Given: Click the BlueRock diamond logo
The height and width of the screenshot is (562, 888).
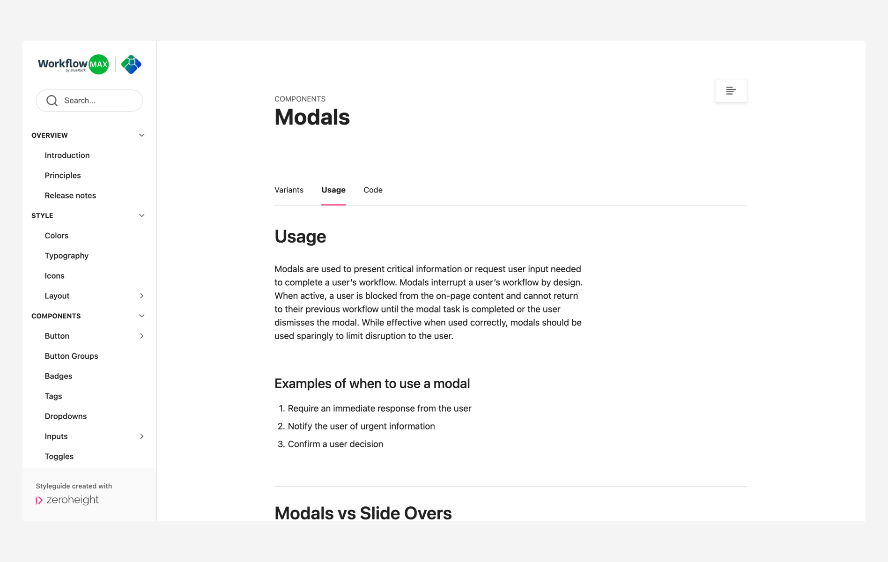Looking at the screenshot, I should pos(131,64).
